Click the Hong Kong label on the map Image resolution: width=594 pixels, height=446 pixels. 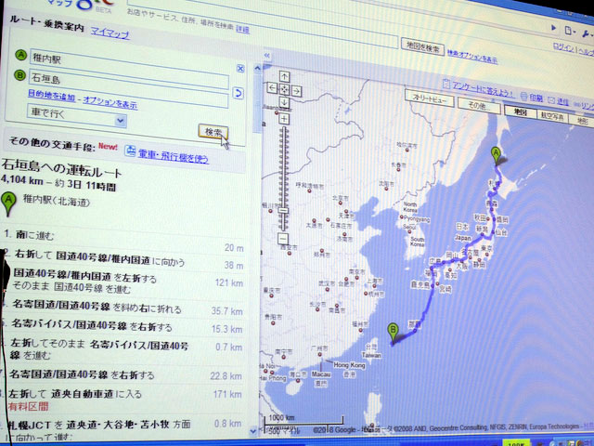[x=349, y=365]
